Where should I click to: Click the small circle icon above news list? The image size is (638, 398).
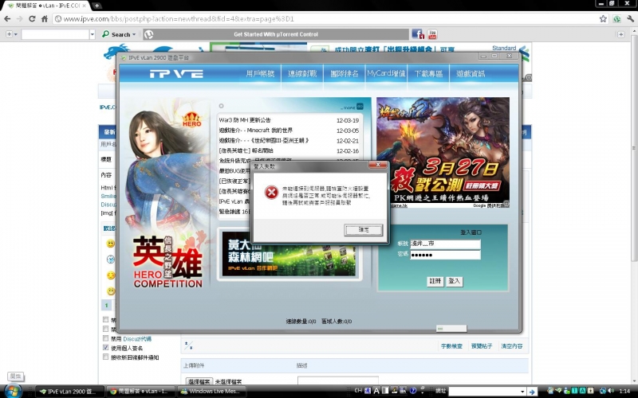pyautogui.click(x=221, y=106)
